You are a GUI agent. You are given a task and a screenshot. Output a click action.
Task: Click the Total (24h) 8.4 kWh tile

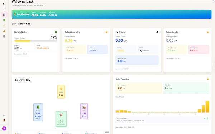tap(186, 88)
